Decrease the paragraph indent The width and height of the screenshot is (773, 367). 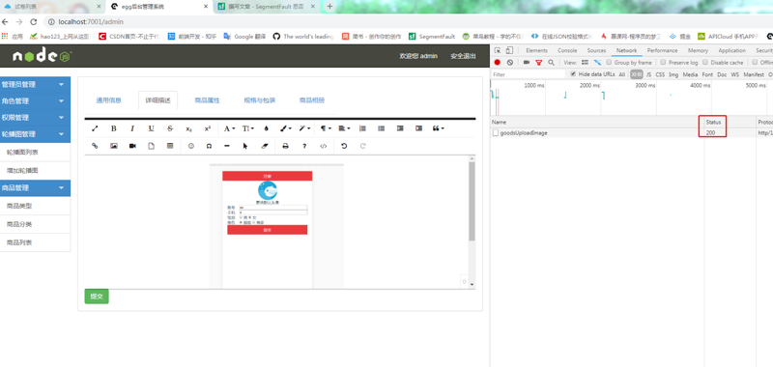(400, 128)
